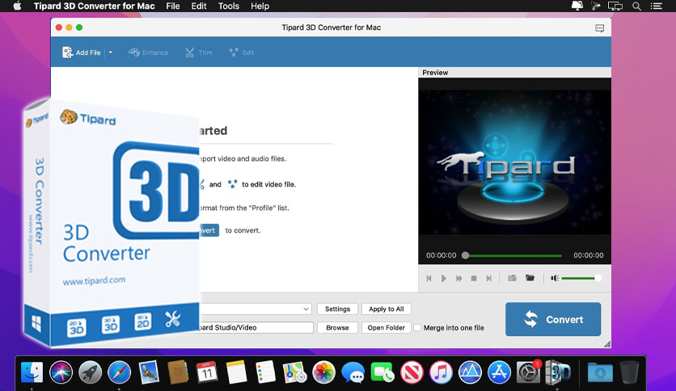676x391 pixels.
Task: Click the destination path input field
Action: pos(256,328)
